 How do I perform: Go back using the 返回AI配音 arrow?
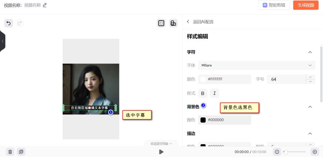pos(188,21)
